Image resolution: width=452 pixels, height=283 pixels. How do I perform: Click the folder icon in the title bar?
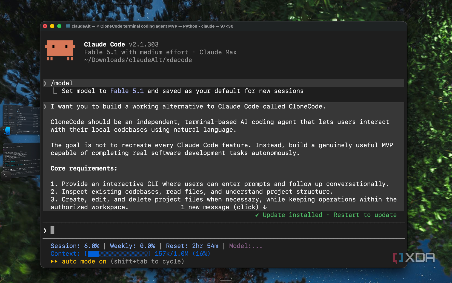point(68,26)
